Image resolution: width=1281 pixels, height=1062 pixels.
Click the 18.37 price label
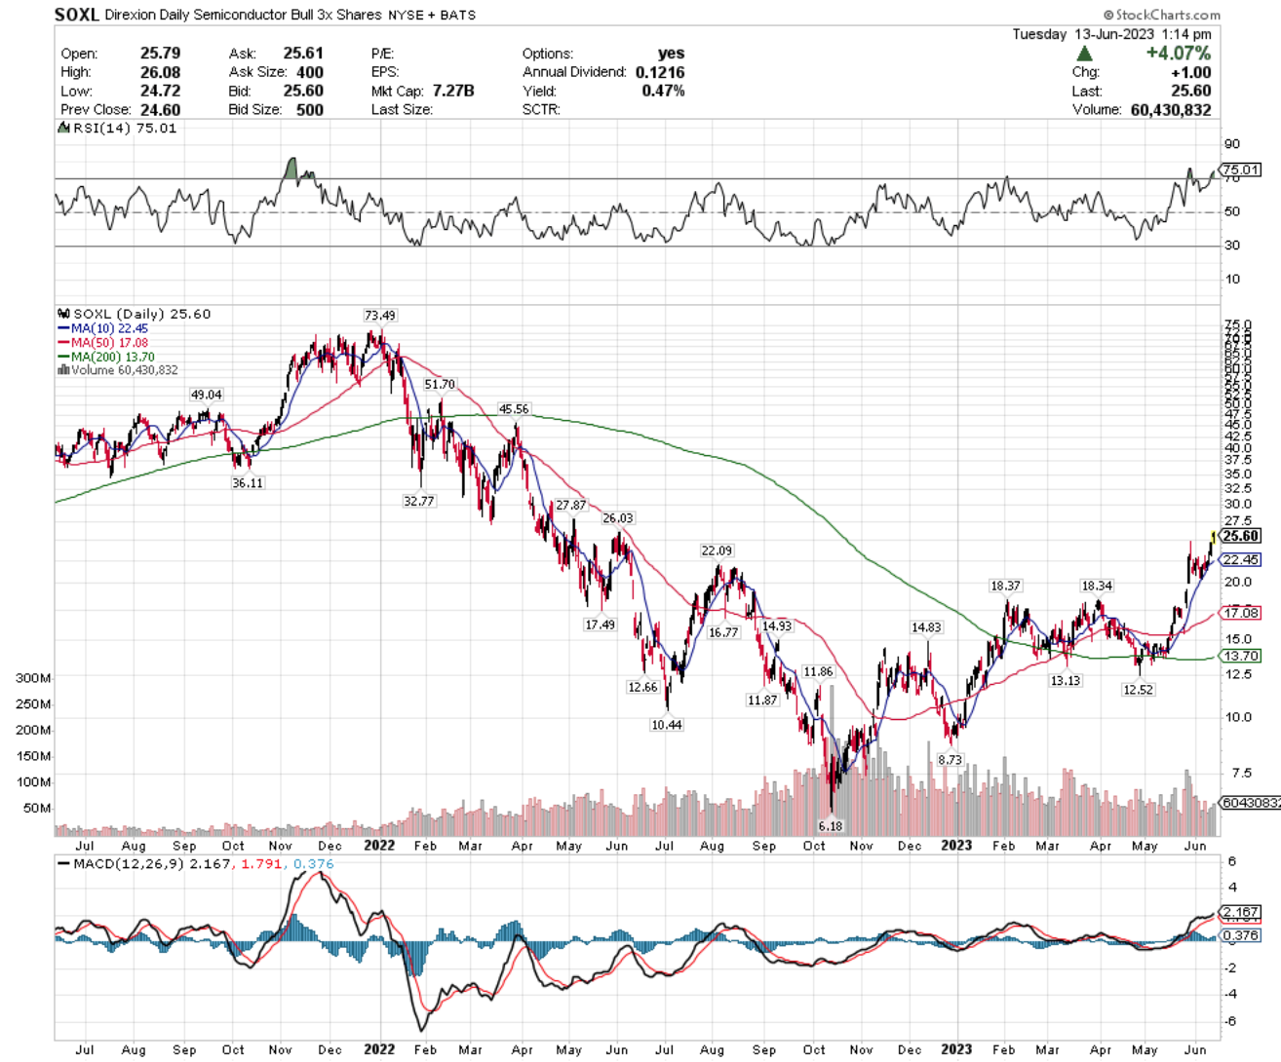pyautogui.click(x=1005, y=586)
